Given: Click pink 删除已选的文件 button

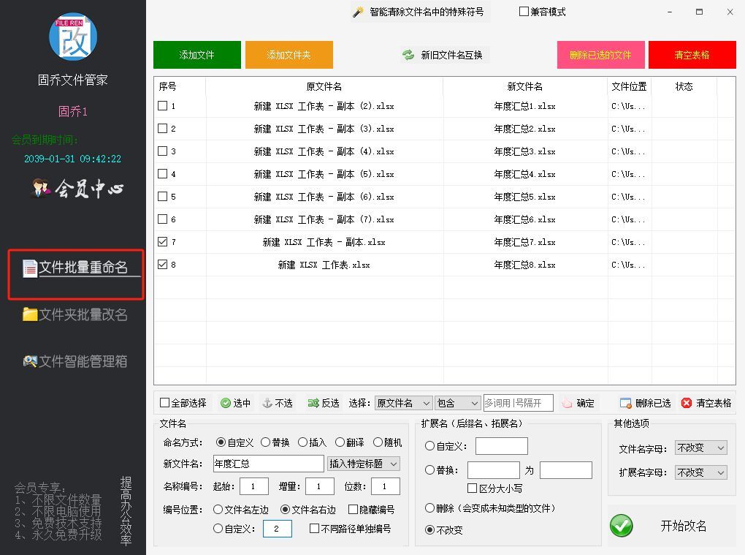Looking at the screenshot, I should coord(600,55).
